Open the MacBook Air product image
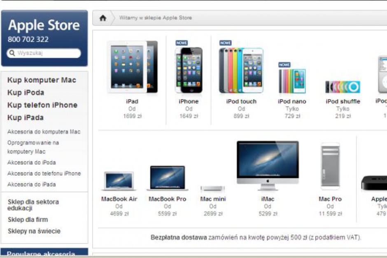 (119, 181)
